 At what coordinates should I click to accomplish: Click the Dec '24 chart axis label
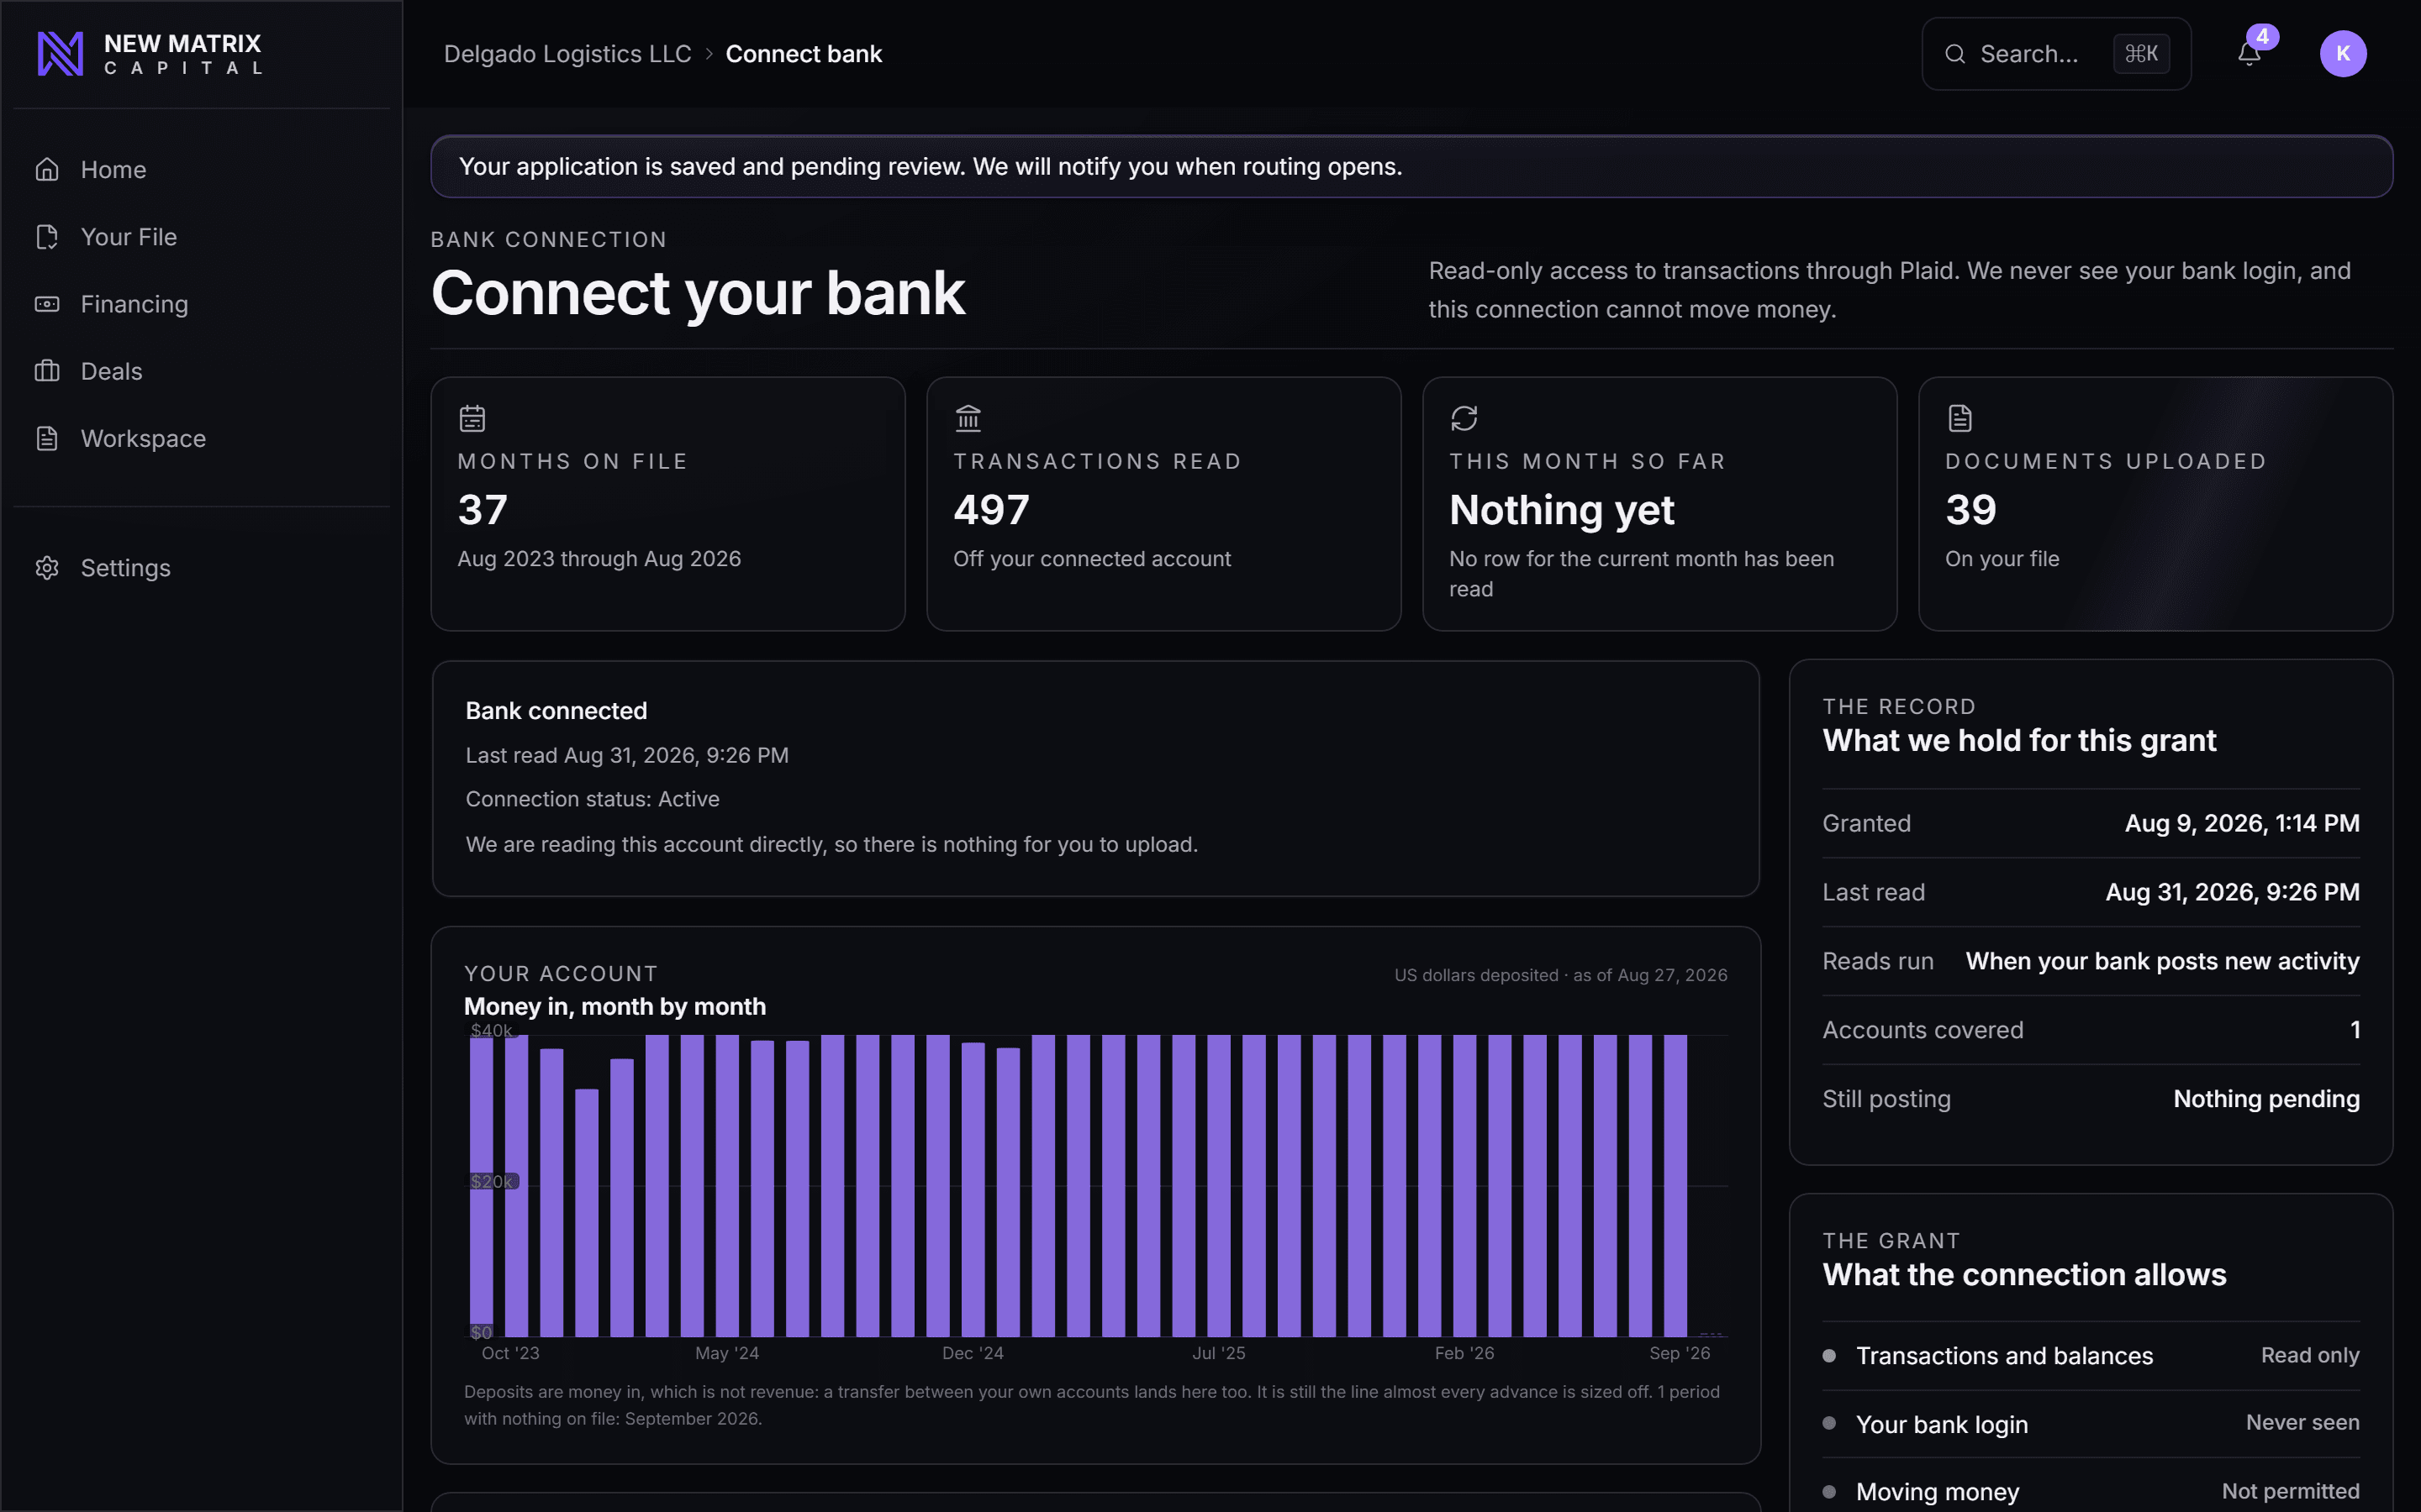[x=973, y=1353]
